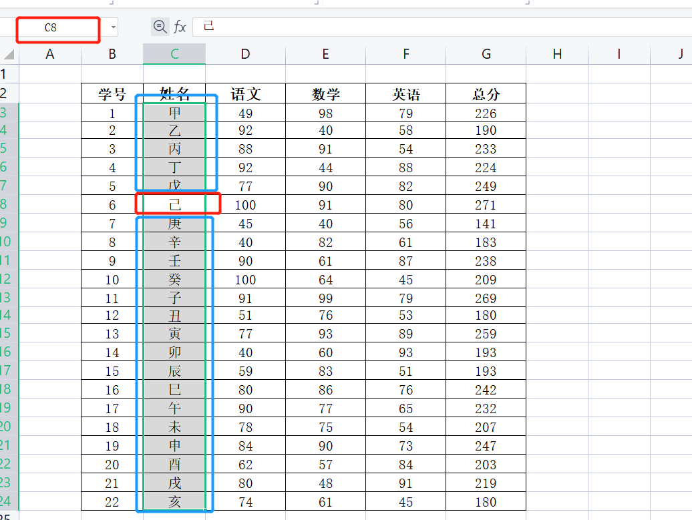Select the name cell 辰
Screen dimensions: 692x520
174,371
